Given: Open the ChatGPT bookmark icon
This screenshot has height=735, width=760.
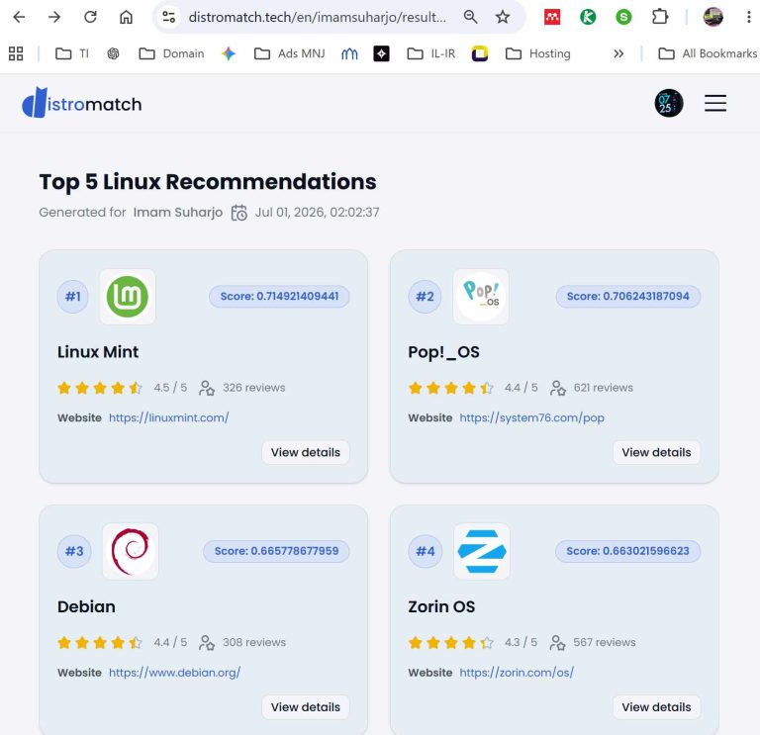Looking at the screenshot, I should (x=114, y=53).
